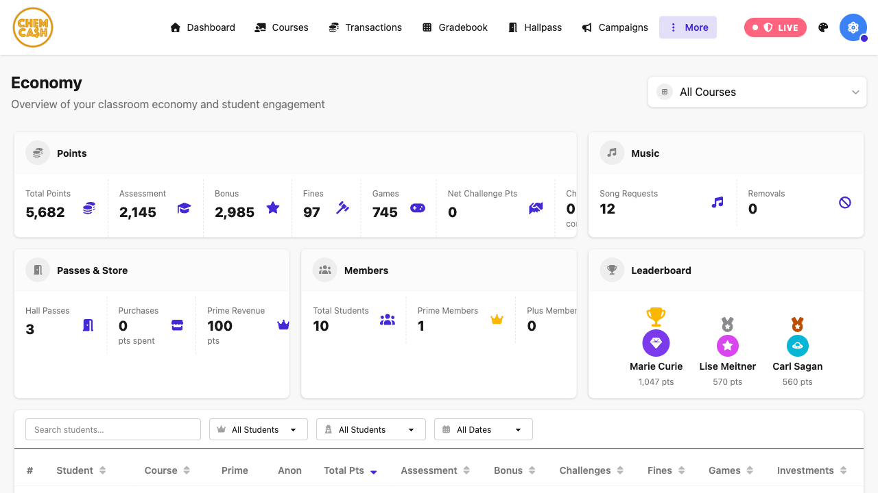Viewport: 878px width, 493px height.
Task: Toggle the LIVE mode button
Action: pyautogui.click(x=775, y=27)
